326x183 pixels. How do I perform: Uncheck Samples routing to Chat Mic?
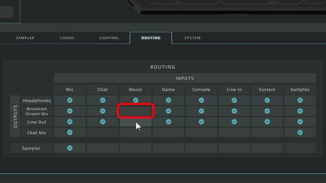click(300, 133)
